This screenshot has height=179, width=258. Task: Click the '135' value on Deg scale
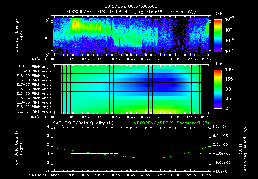(x=229, y=79)
